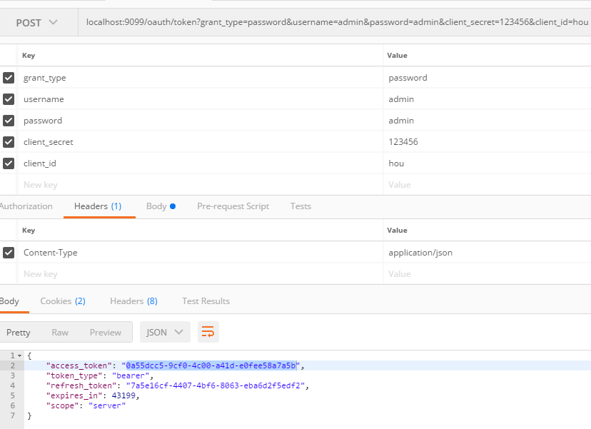Image resolution: width=591 pixels, height=429 pixels.
Task: Disable the client_secret parameter
Action: [8, 141]
